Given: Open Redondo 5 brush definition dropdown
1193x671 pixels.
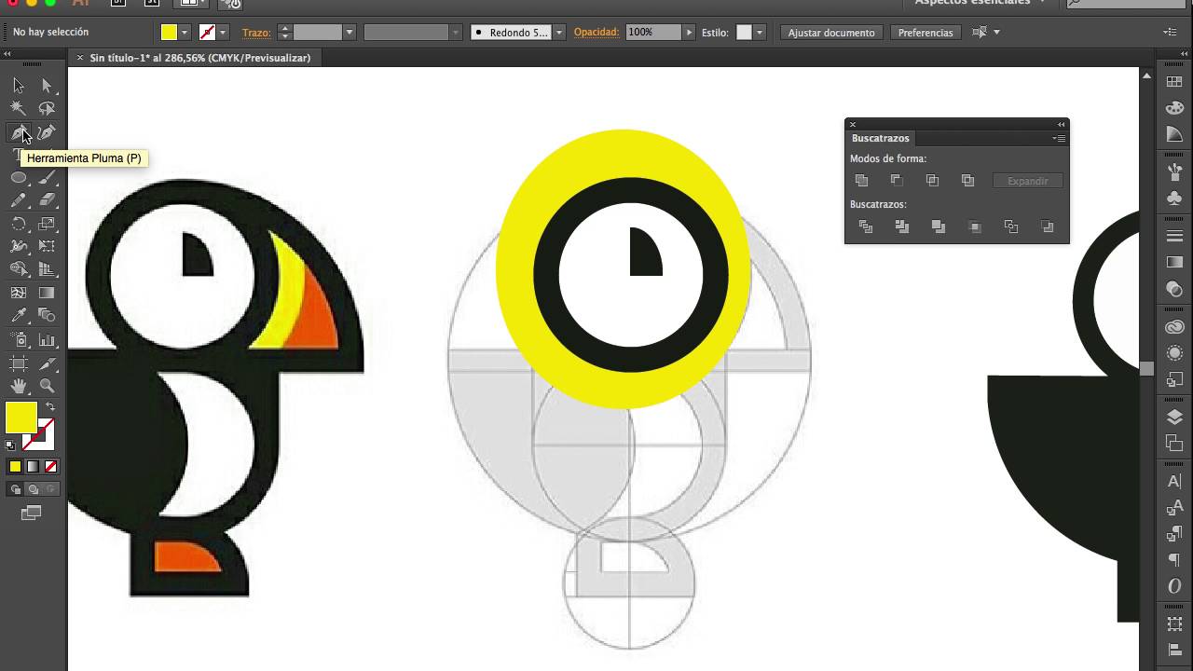Looking at the screenshot, I should coord(559,33).
